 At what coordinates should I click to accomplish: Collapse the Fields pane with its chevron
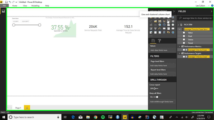[x=212, y=12]
